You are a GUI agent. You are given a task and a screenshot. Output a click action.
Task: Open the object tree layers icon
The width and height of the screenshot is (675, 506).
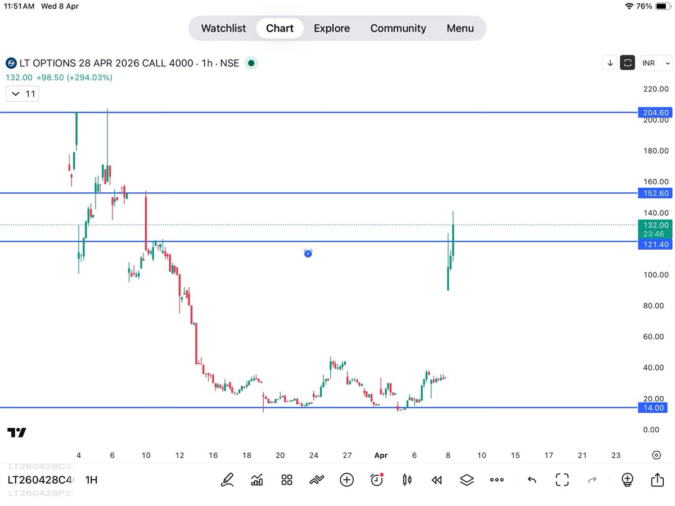pyautogui.click(x=466, y=480)
